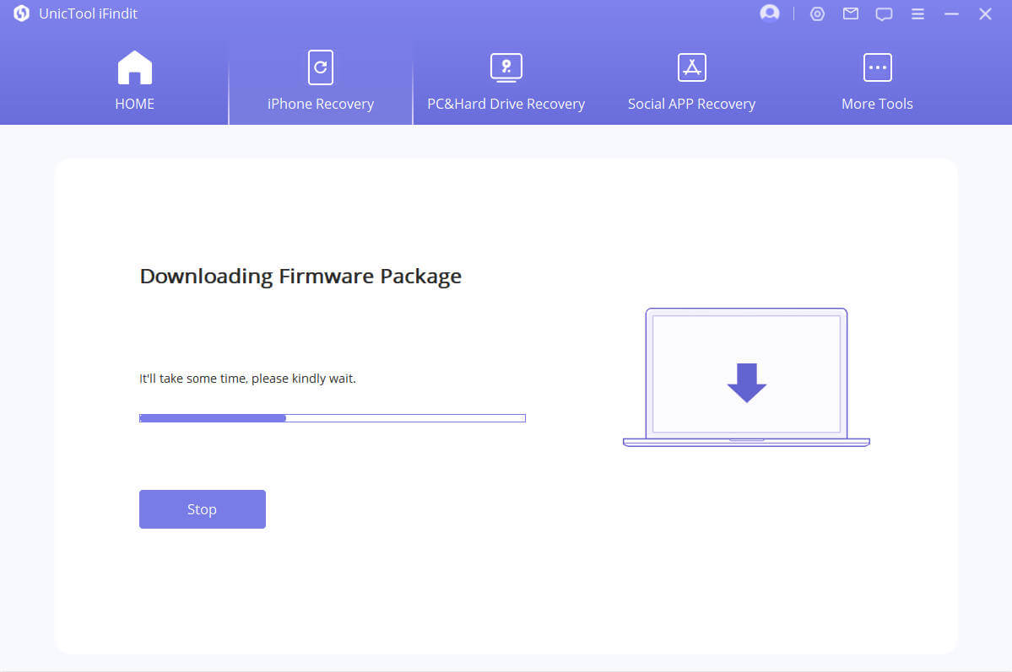1012x672 pixels.
Task: Go to the HOME tab label
Action: tap(135, 104)
